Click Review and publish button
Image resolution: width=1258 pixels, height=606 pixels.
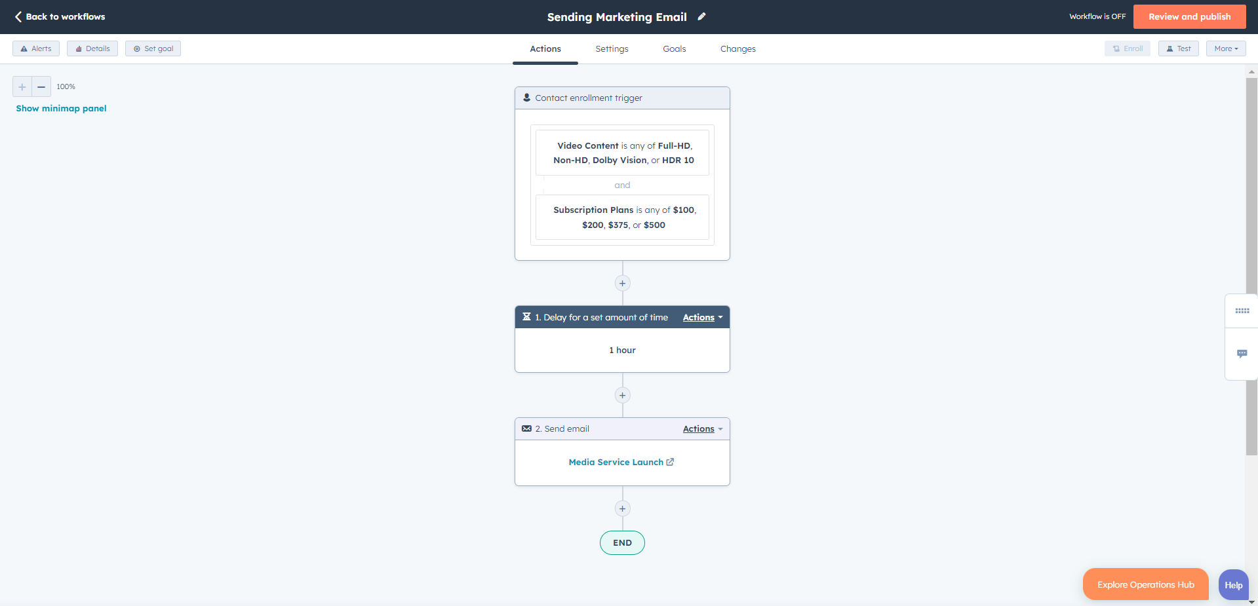[1189, 17]
